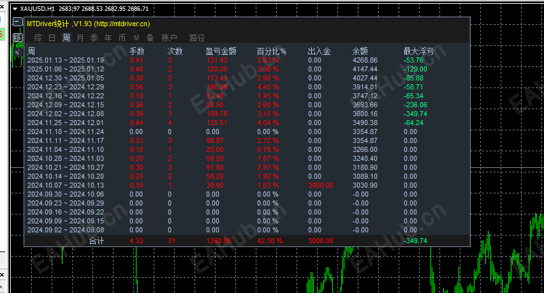Click the 百分比% column header

271,51
